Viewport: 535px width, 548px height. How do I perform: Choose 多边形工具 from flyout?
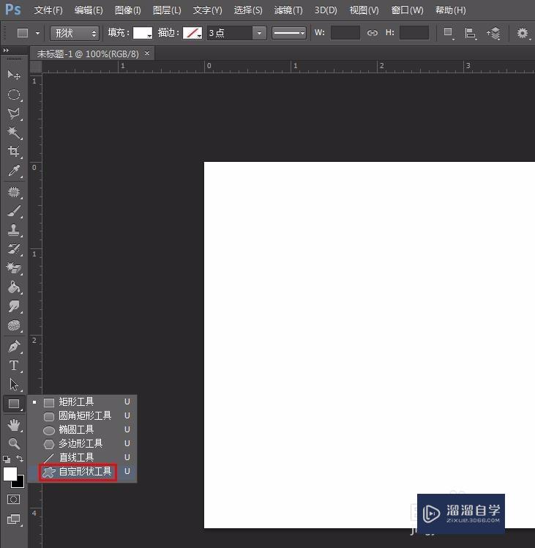point(83,443)
